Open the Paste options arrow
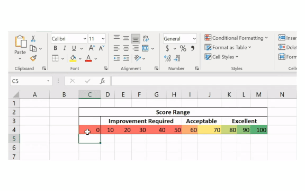This screenshot has height=191, width=305. (x=20, y=58)
